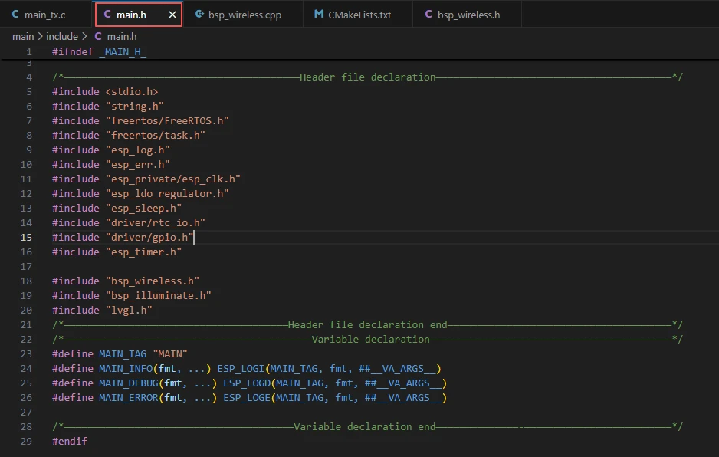
Task: Place cursor on the MAIN_TAG define line
Action: tap(123, 354)
